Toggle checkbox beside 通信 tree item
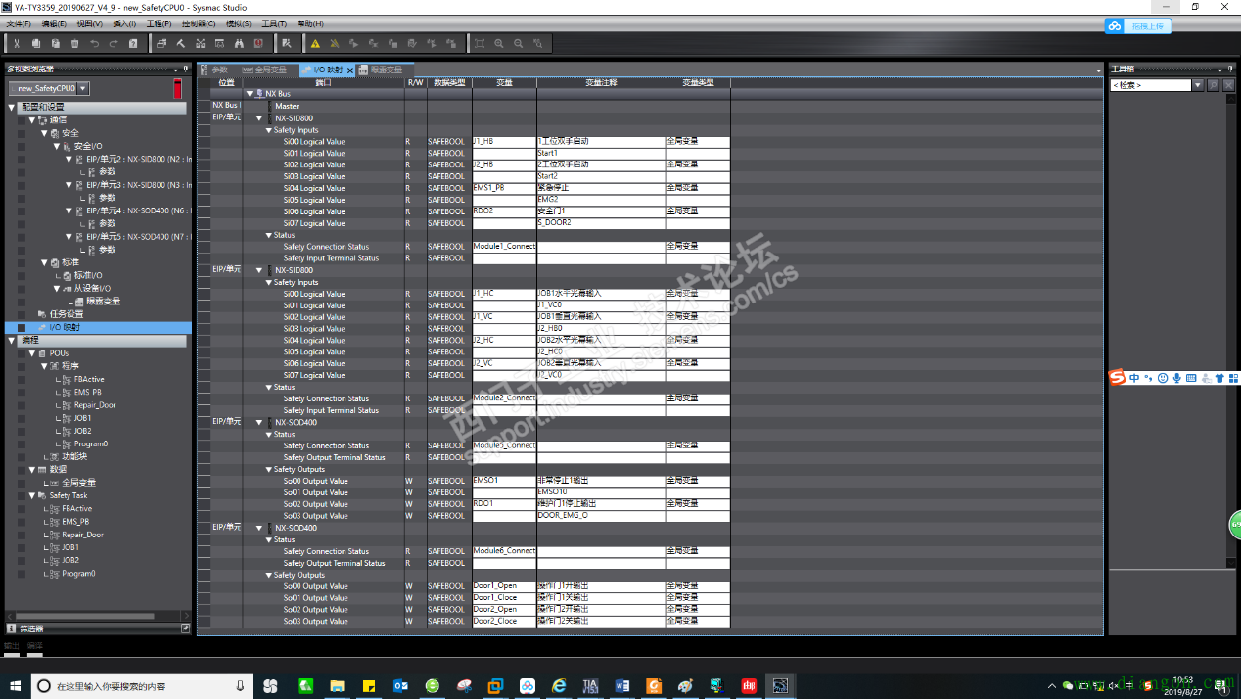 22,120
